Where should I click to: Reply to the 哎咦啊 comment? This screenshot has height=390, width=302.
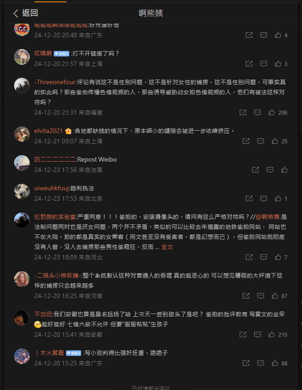tap(264, 64)
